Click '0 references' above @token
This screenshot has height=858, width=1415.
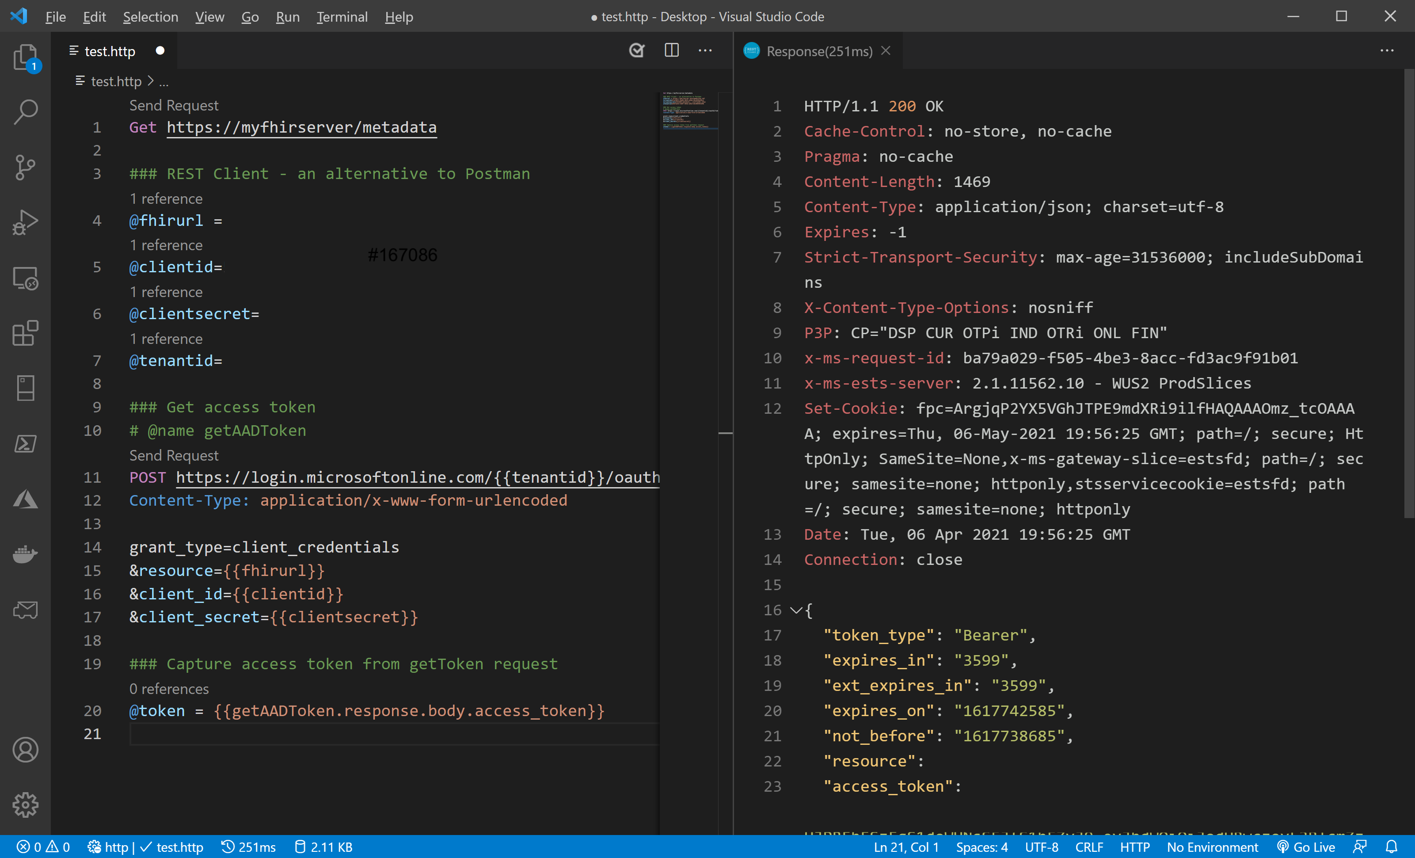[169, 689]
